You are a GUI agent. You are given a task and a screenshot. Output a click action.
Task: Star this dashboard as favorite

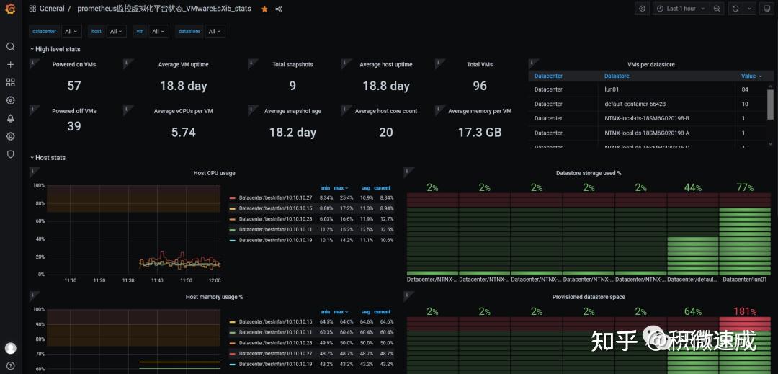click(264, 9)
